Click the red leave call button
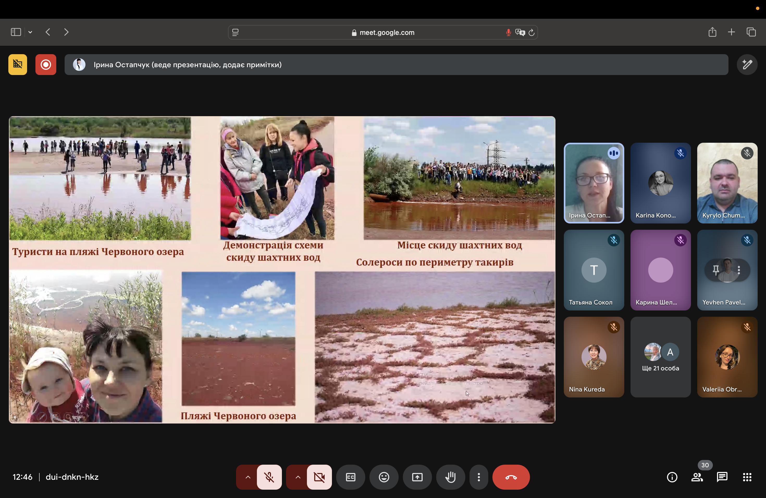This screenshot has width=766, height=498. click(x=511, y=477)
